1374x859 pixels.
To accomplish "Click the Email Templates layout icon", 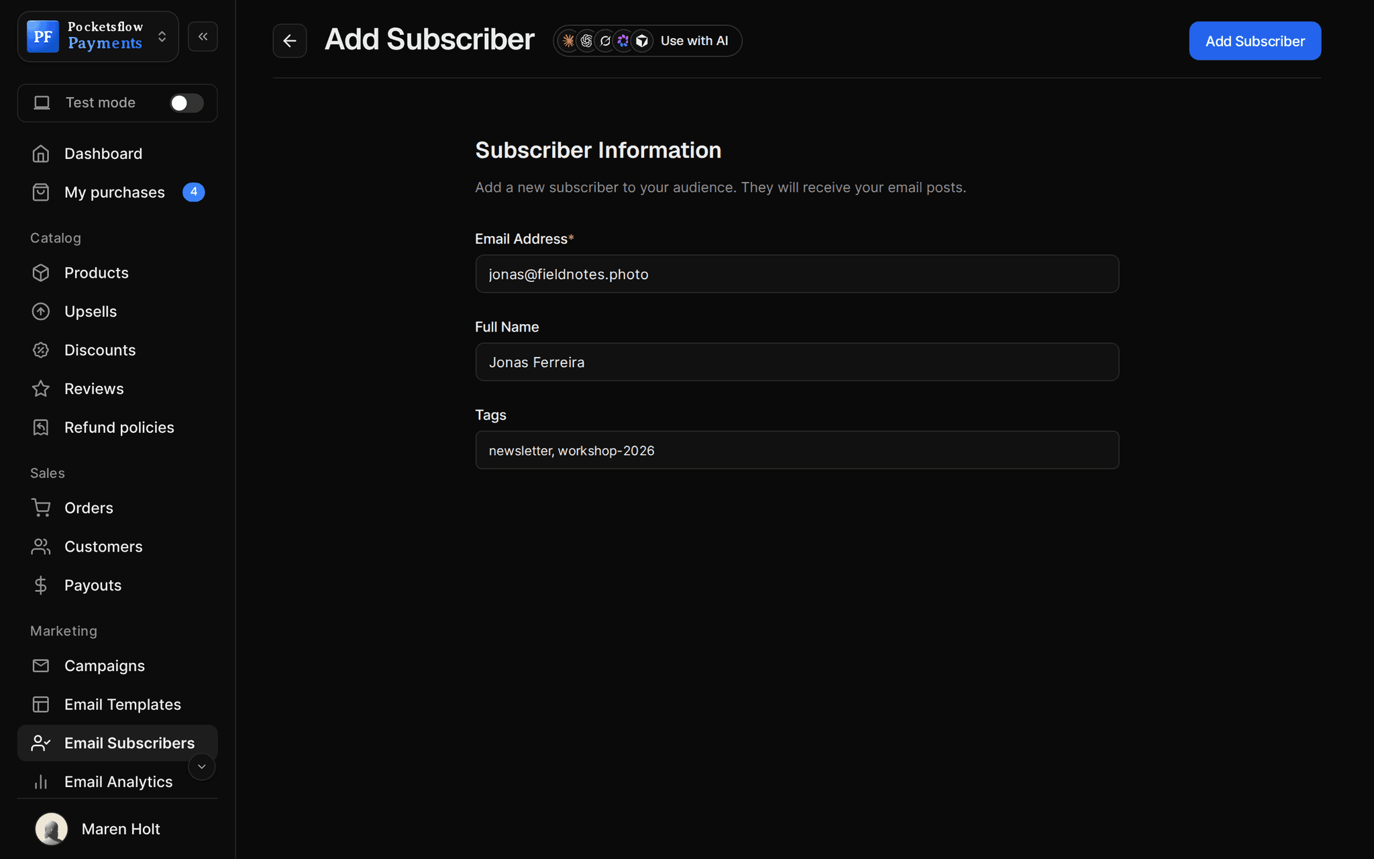I will coord(41,705).
